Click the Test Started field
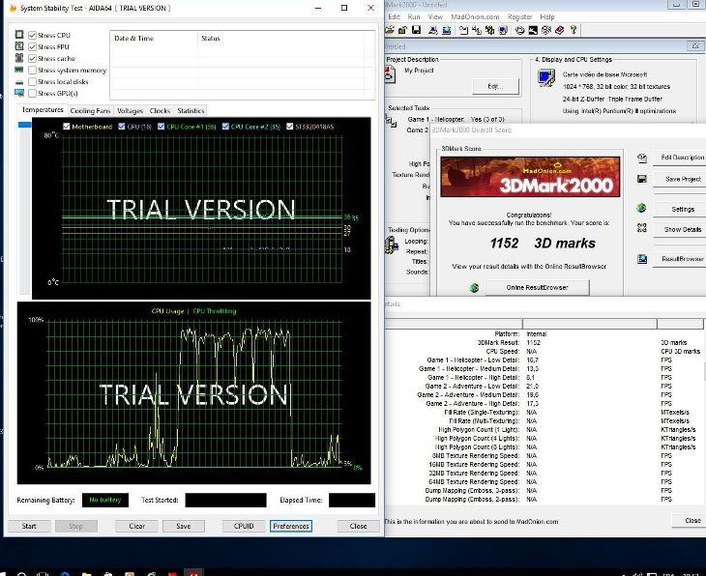 click(225, 500)
